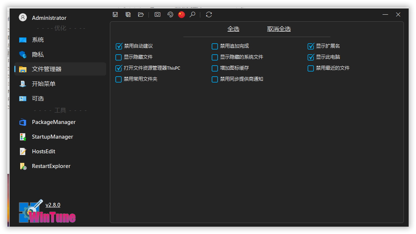Enable 禁用最近的文件 checkbox
The width and height of the screenshot is (416, 234).
coord(311,68)
